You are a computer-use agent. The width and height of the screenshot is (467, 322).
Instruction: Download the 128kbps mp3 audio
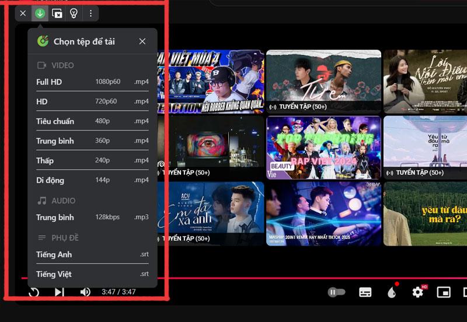[92, 218]
